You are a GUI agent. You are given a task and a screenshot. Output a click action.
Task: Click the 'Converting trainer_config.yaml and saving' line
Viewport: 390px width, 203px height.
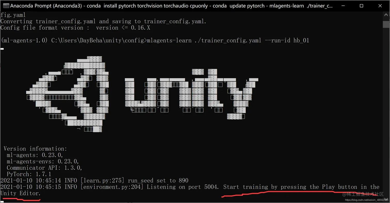[x=103, y=21]
